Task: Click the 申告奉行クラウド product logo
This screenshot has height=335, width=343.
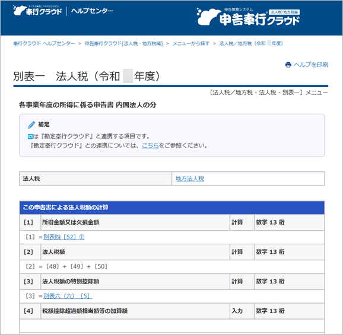Action: click(x=248, y=17)
